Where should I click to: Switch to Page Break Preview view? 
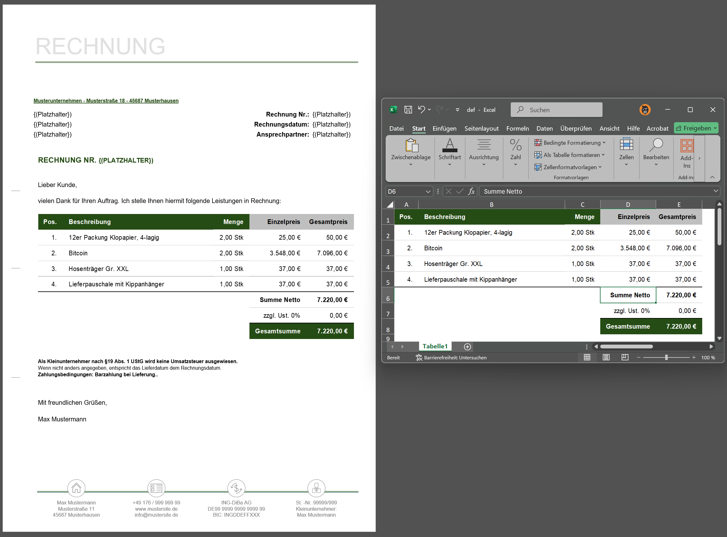tap(624, 357)
